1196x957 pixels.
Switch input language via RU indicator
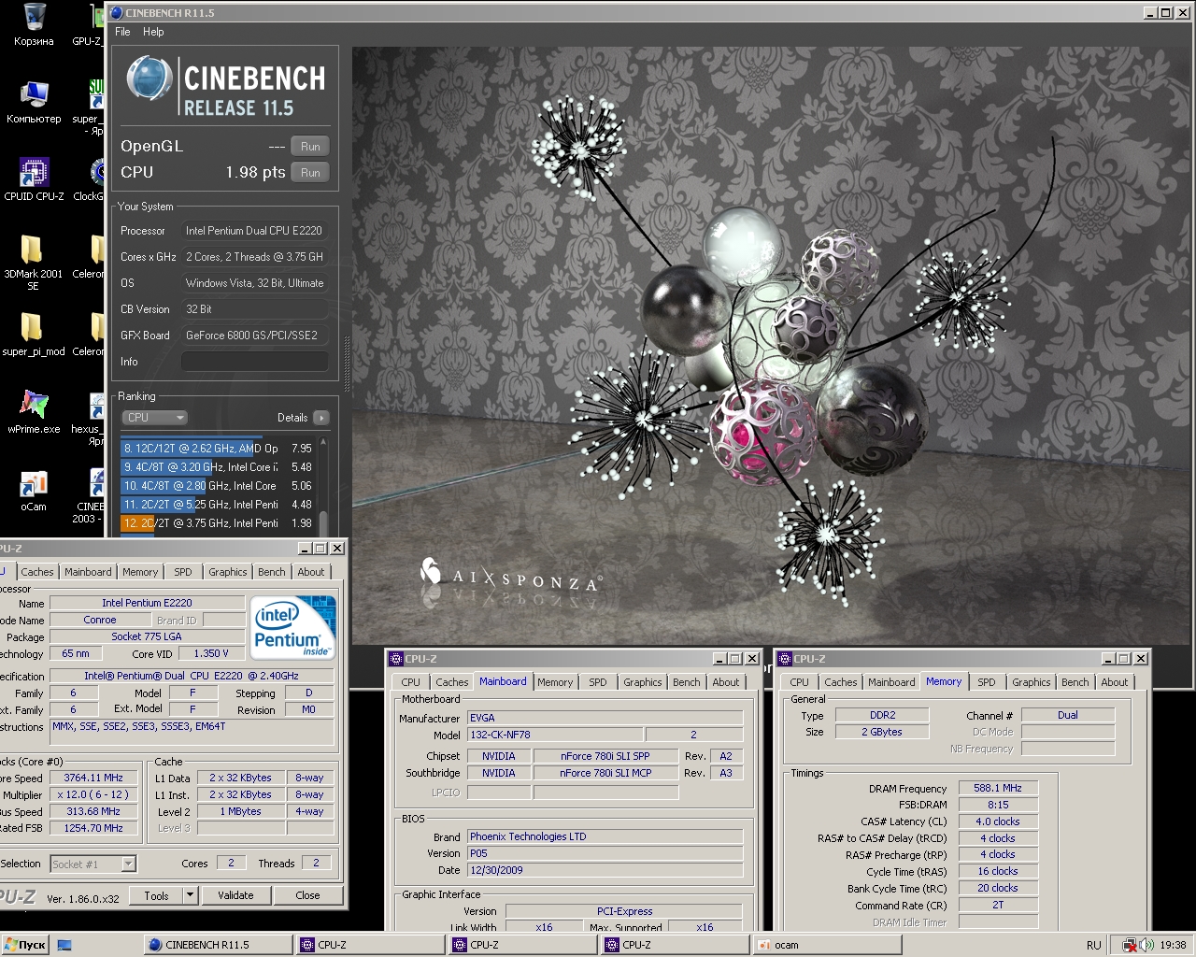click(x=1094, y=945)
